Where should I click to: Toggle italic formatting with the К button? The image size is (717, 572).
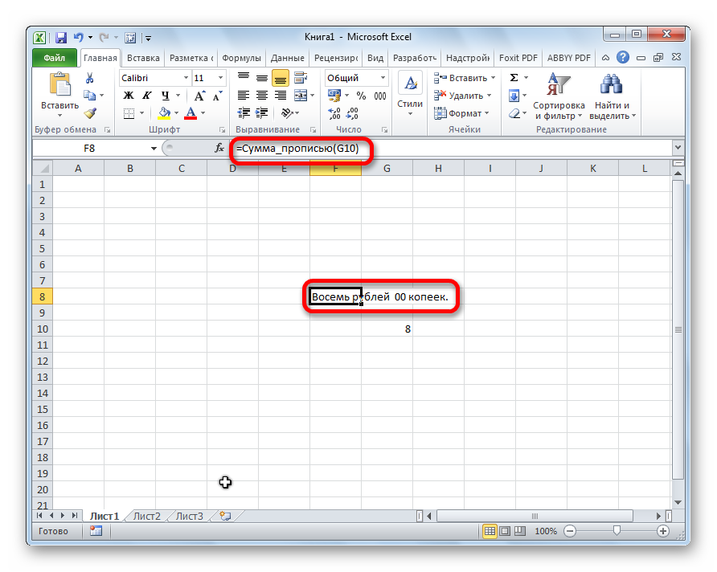tap(141, 96)
